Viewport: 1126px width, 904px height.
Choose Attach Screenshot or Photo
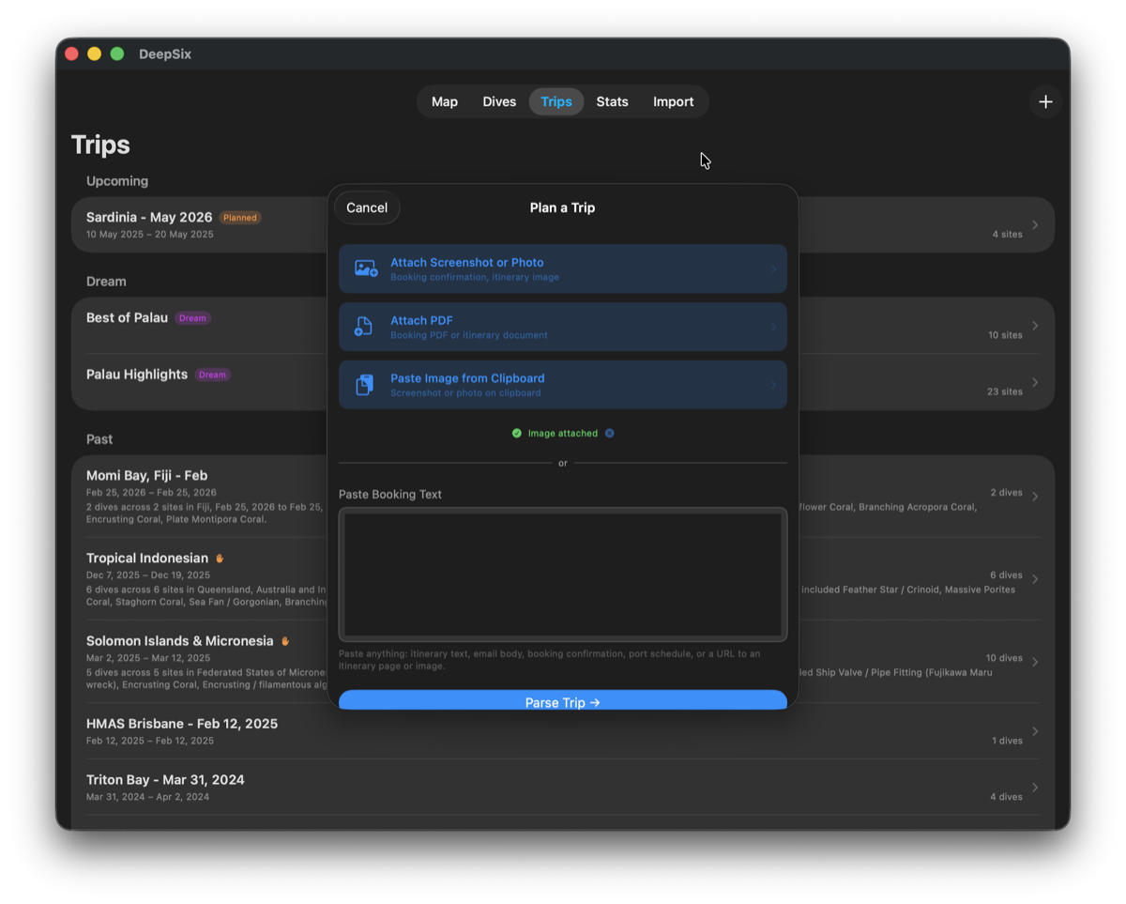pyautogui.click(x=563, y=269)
